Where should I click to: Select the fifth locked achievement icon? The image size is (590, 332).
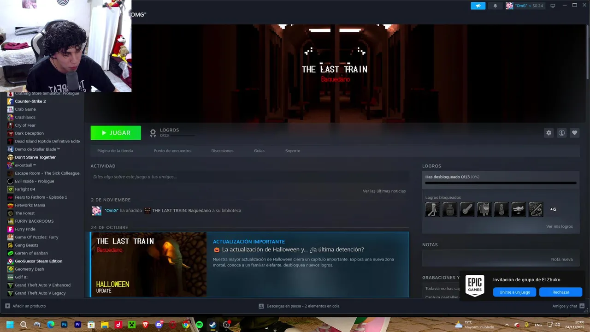pos(501,209)
